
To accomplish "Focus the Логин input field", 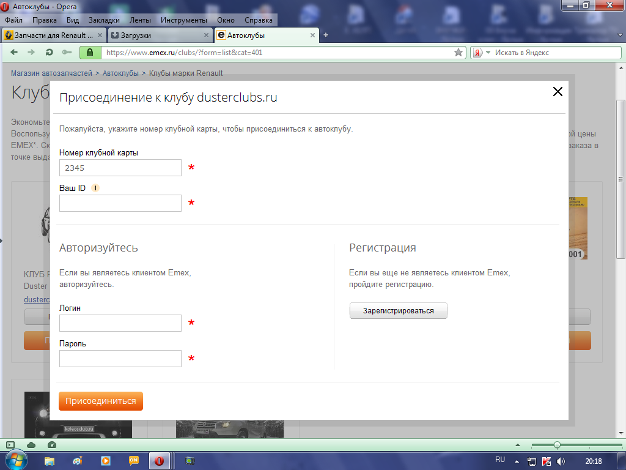I will (120, 323).
